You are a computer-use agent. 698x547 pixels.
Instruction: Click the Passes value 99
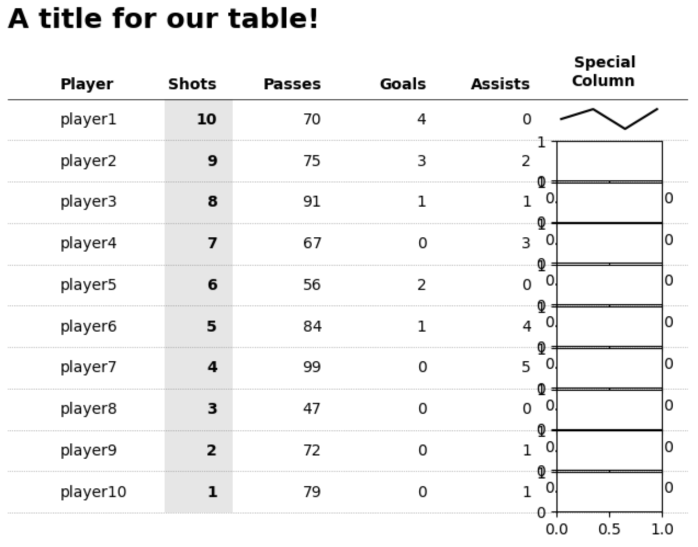[312, 367]
